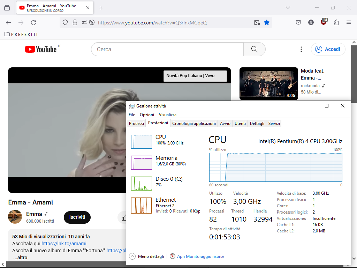Viewport: 357px width, 268px height.
Task: Reload the current YouTube page
Action: click(x=33, y=23)
